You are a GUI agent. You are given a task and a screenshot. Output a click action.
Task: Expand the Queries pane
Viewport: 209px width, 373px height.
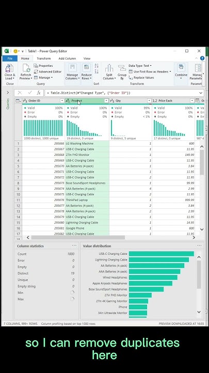point(8,93)
